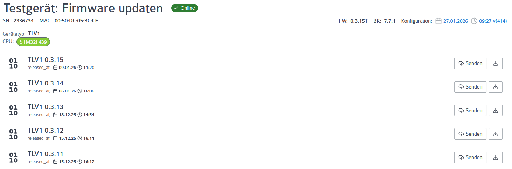Open the configuration date 27.01.2026 link

click(x=456, y=21)
